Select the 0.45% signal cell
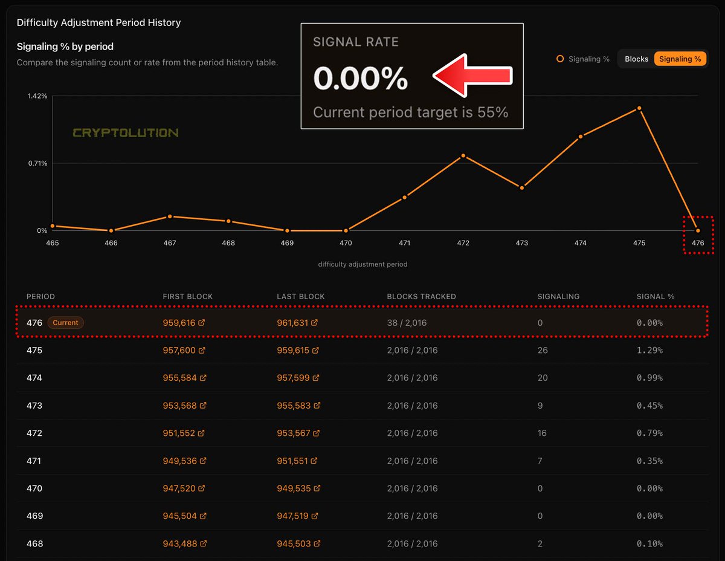Screen dimensions: 725x561 pos(650,406)
